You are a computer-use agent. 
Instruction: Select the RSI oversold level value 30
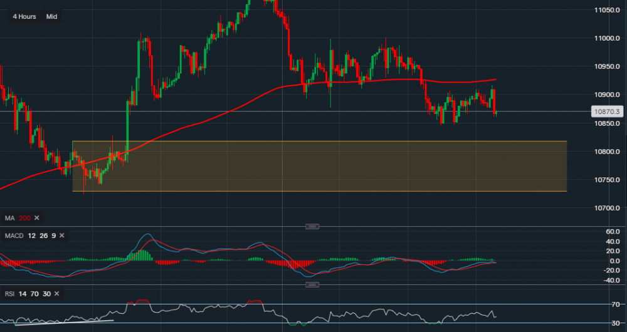click(46, 294)
